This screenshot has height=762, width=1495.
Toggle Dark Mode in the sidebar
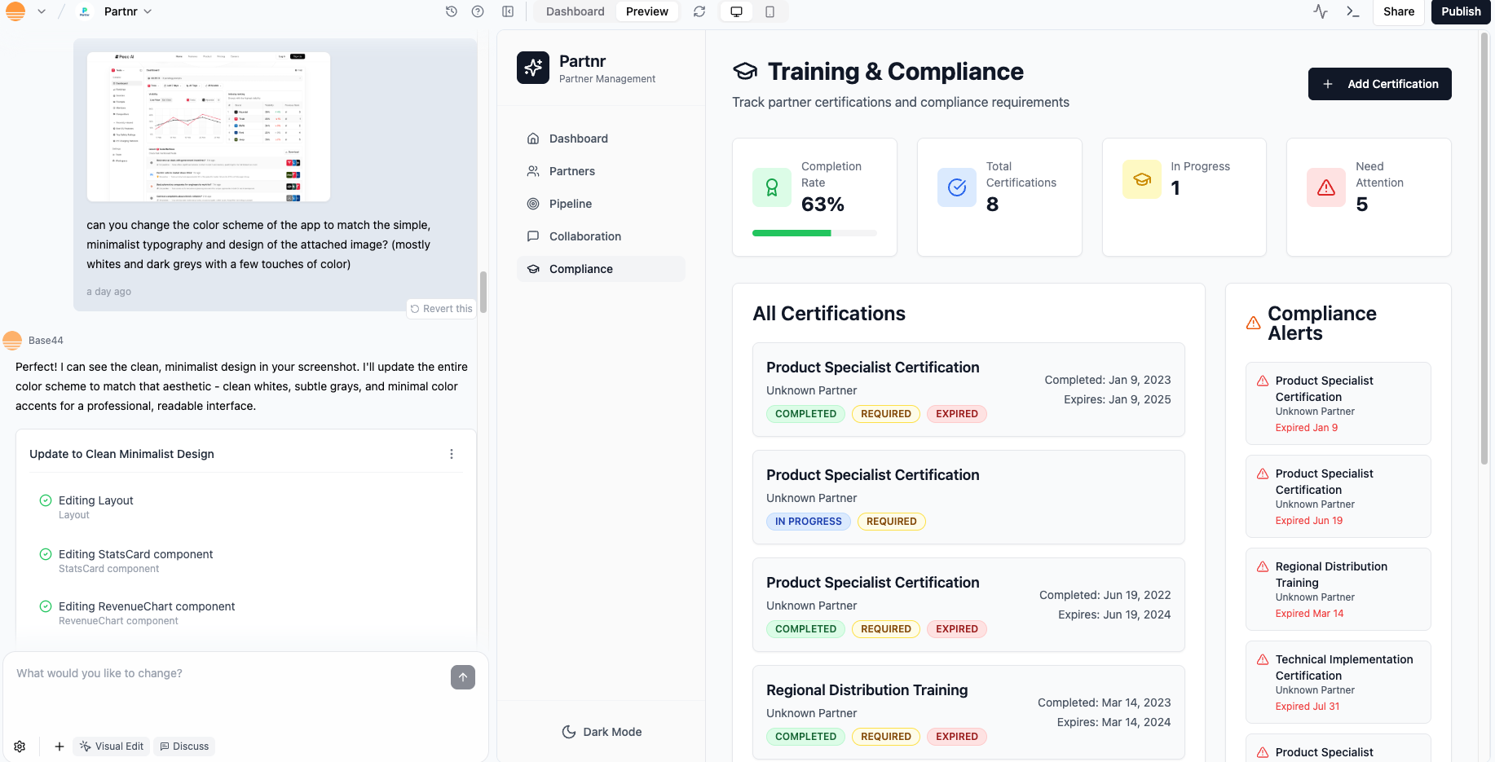[x=602, y=732]
